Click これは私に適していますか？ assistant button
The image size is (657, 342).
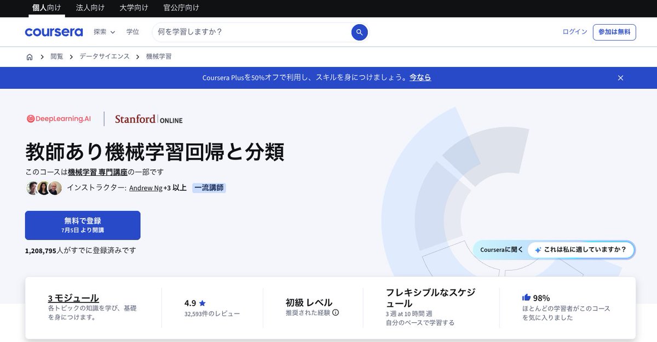[580, 250]
